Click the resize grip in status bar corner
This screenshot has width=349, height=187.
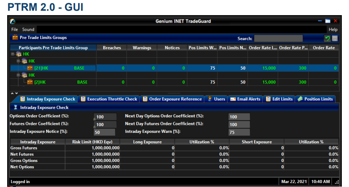pyautogui.click(x=337, y=182)
